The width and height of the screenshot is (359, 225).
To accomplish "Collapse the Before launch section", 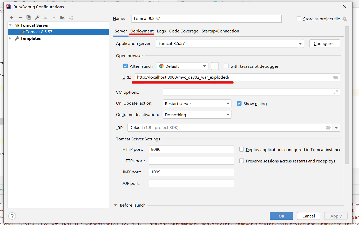I will (116, 205).
